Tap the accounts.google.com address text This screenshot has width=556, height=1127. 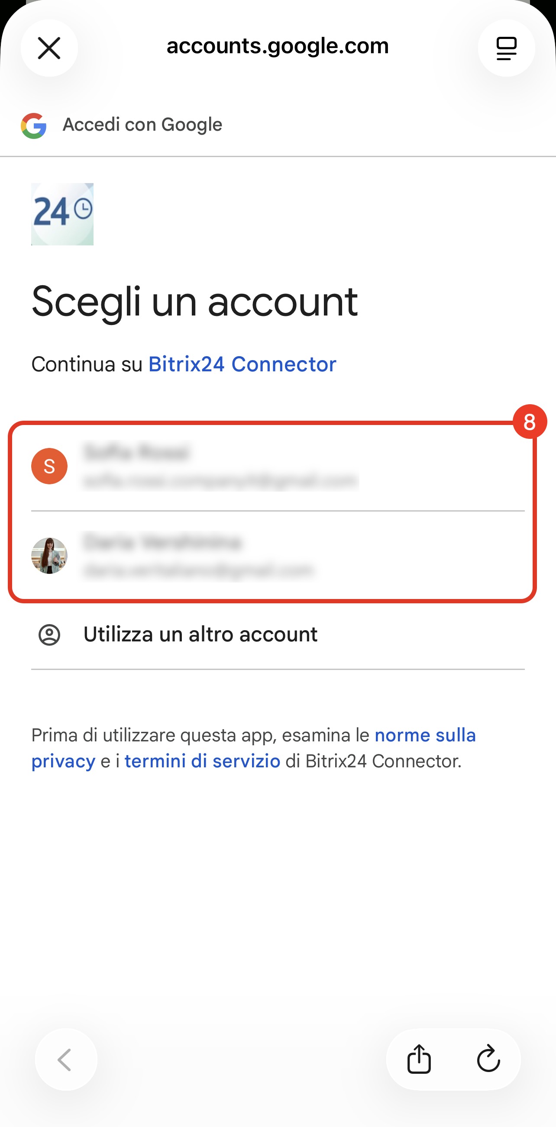point(278,46)
